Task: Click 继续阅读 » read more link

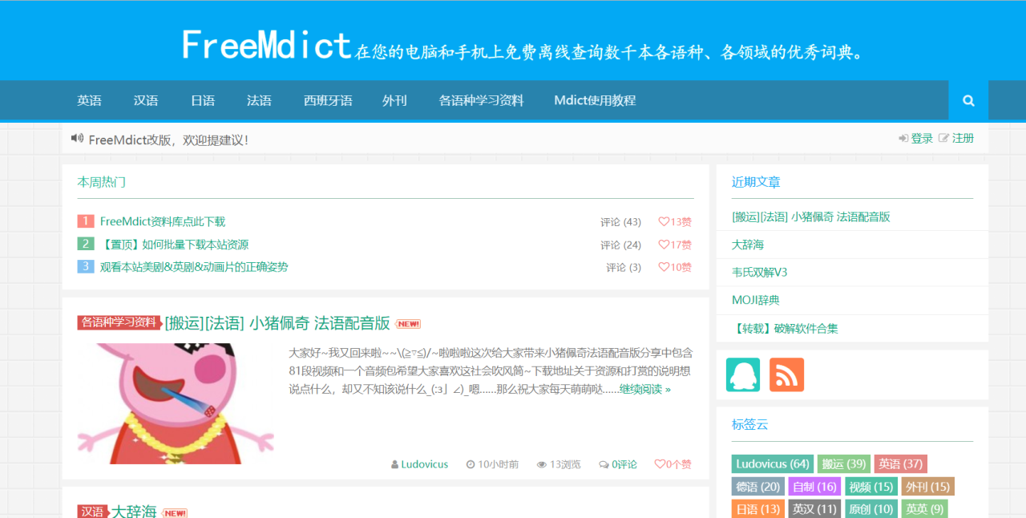Action: 645,389
